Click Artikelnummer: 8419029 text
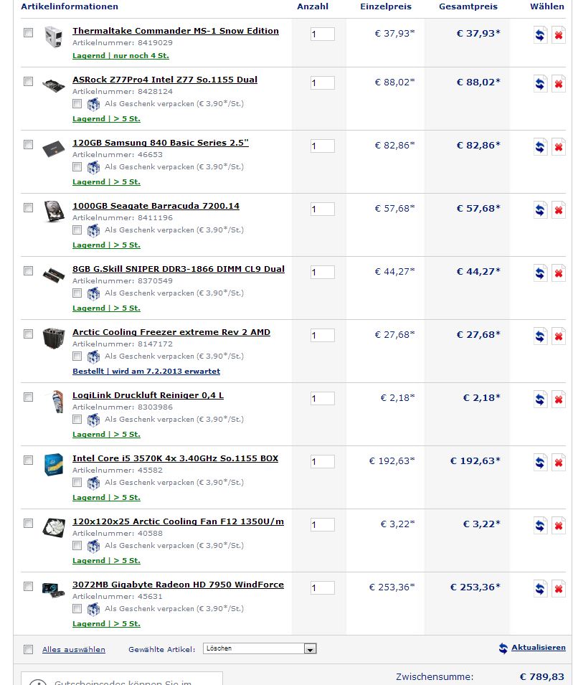The height and width of the screenshot is (685, 573). pos(123,43)
